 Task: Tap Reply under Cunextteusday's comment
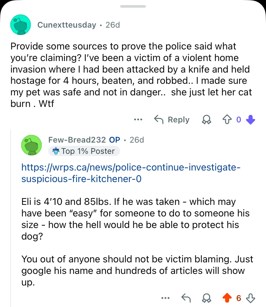pyautogui.click(x=172, y=120)
